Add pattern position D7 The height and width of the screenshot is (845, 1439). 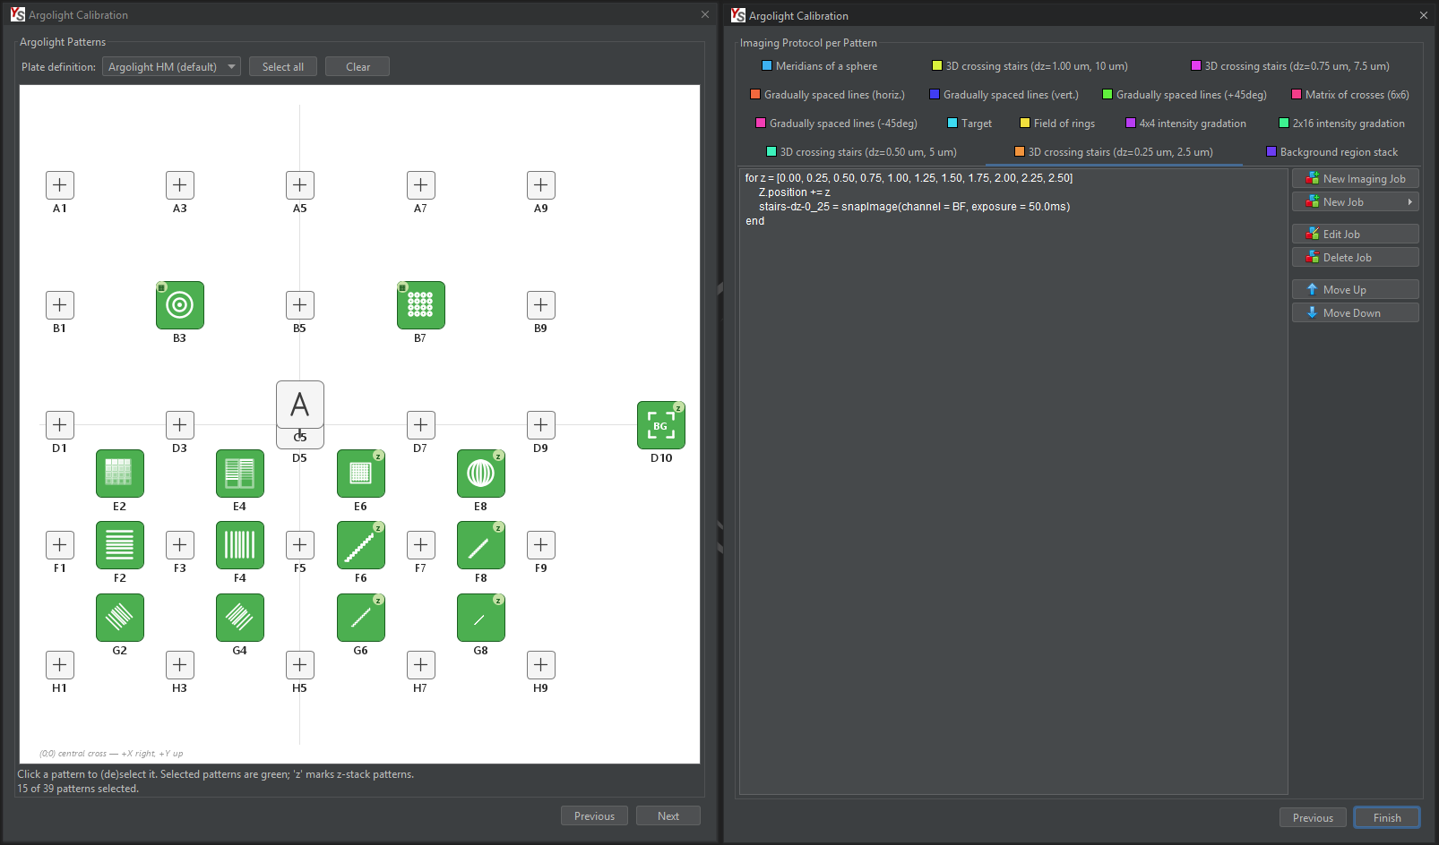(421, 425)
